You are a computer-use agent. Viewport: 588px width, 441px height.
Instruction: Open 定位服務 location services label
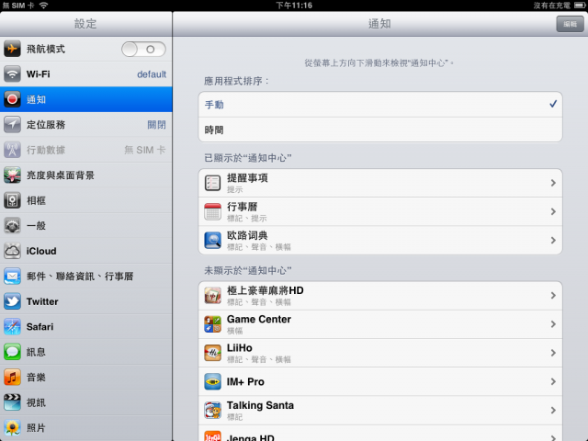[x=46, y=125]
